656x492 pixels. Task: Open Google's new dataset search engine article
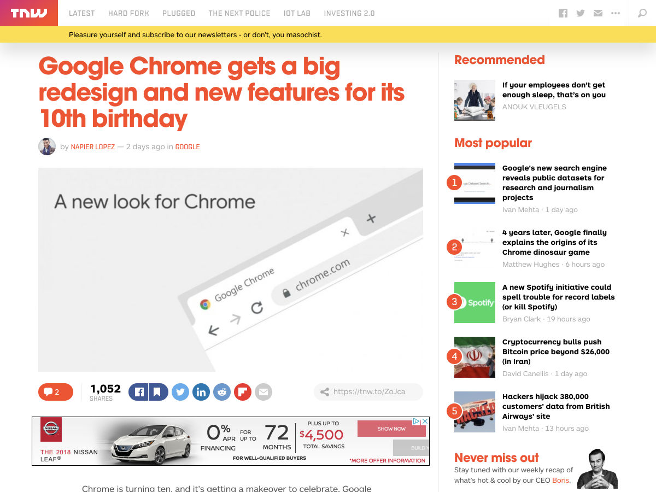click(x=554, y=183)
